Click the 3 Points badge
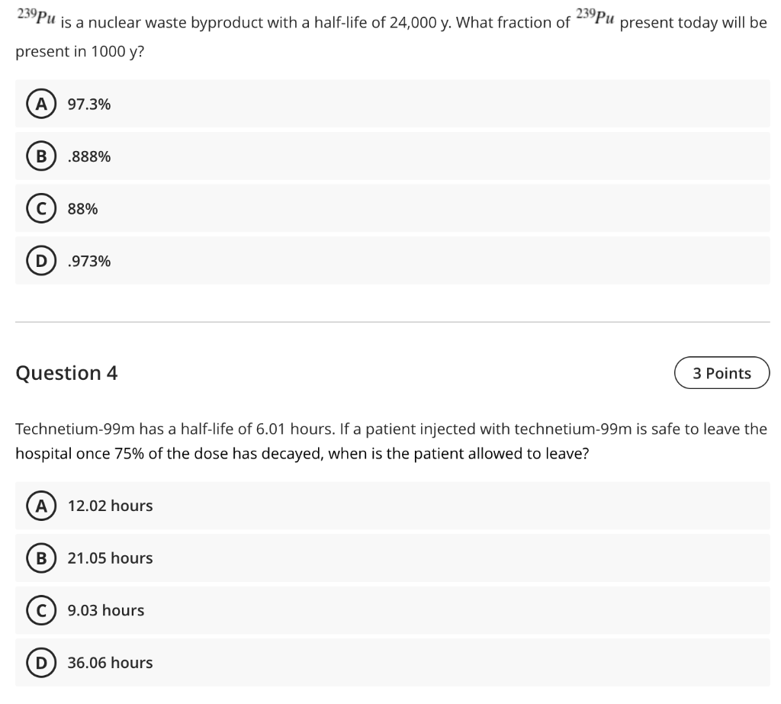The height and width of the screenshot is (704, 781). [722, 373]
